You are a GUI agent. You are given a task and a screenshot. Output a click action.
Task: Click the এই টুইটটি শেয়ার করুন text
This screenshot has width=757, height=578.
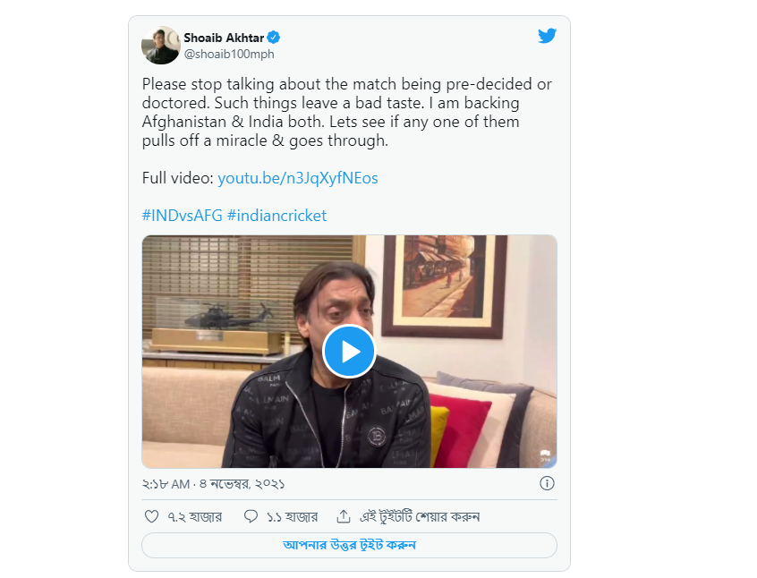pyautogui.click(x=420, y=516)
